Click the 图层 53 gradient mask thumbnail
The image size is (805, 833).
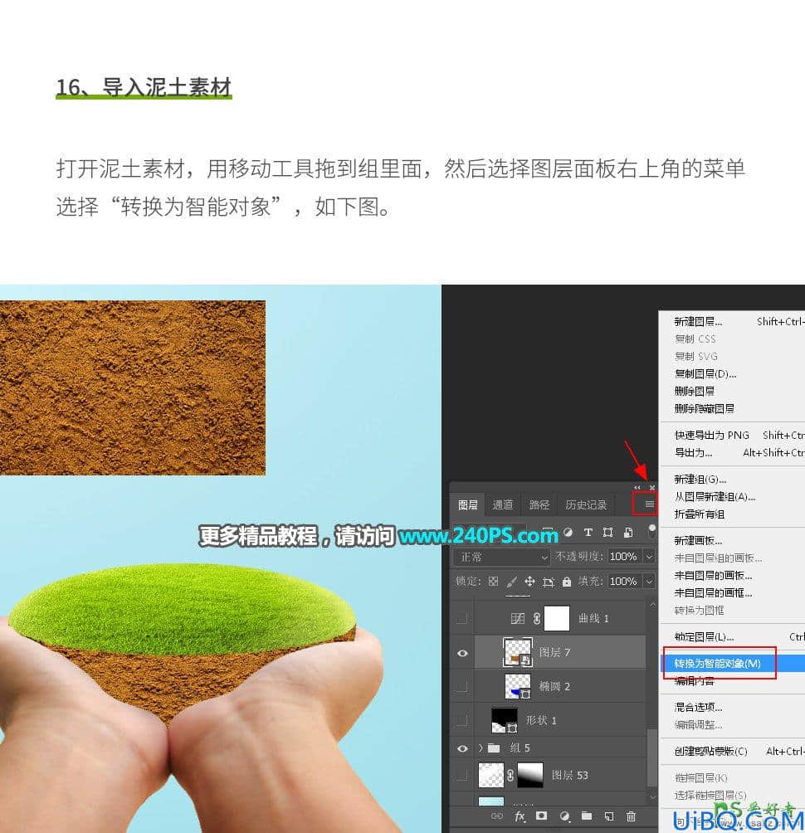529,775
